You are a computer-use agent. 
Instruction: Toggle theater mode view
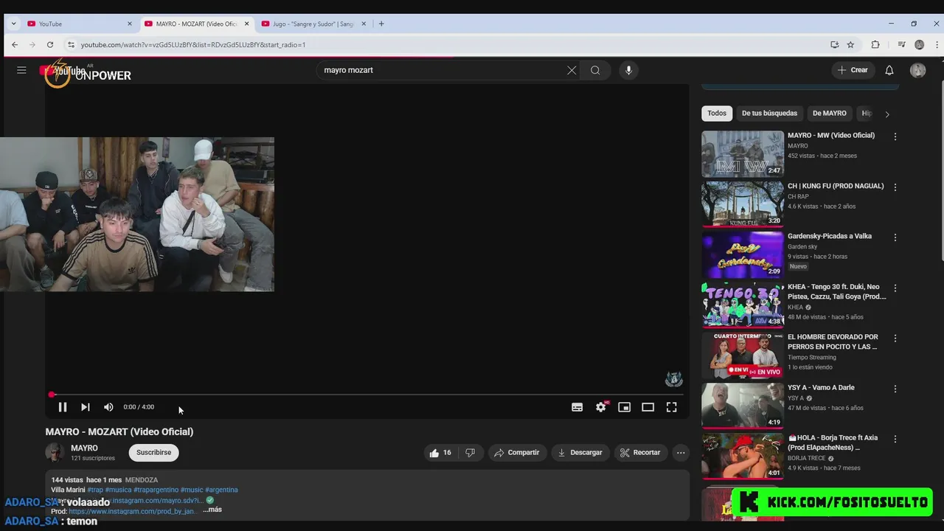[x=648, y=407]
